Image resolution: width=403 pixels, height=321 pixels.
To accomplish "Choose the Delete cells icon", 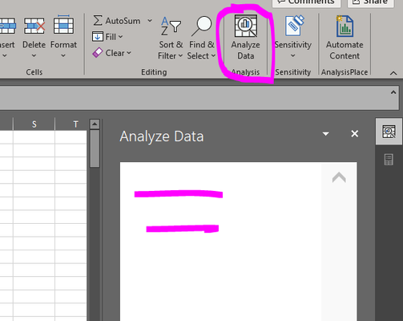I will [34, 26].
